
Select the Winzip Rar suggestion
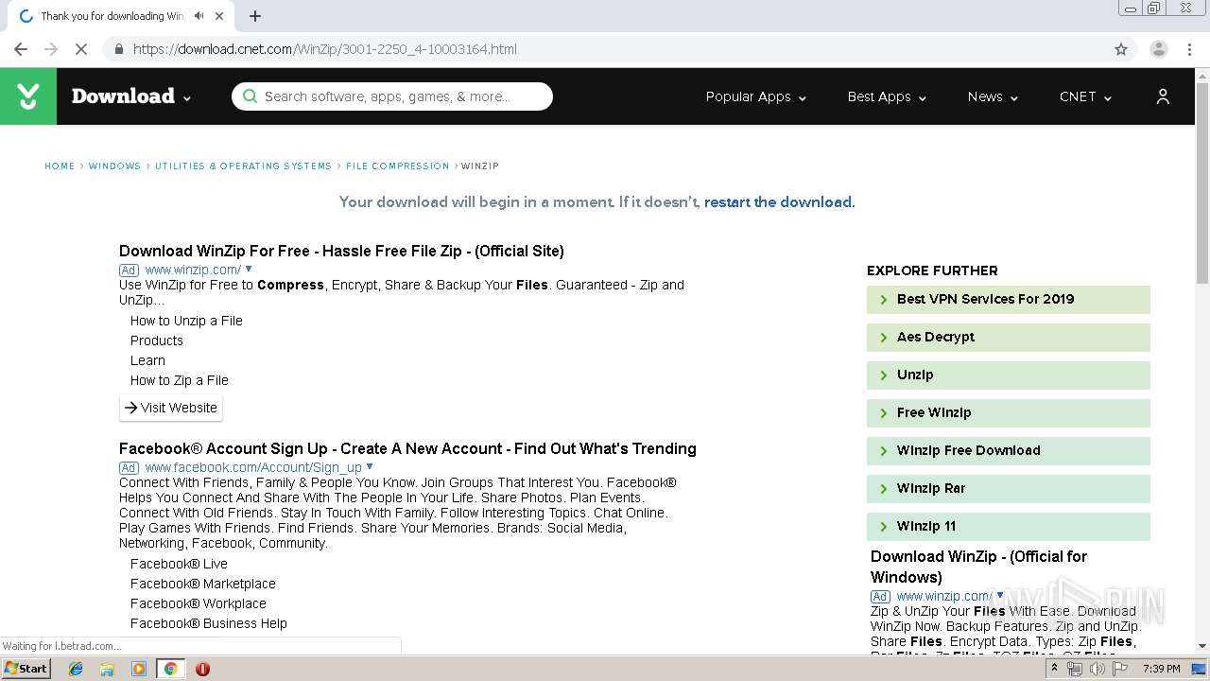coord(1009,488)
